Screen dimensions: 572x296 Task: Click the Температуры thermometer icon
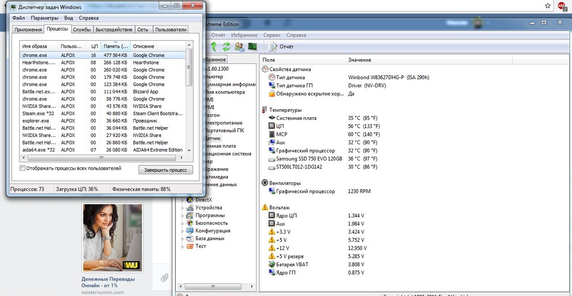click(264, 110)
